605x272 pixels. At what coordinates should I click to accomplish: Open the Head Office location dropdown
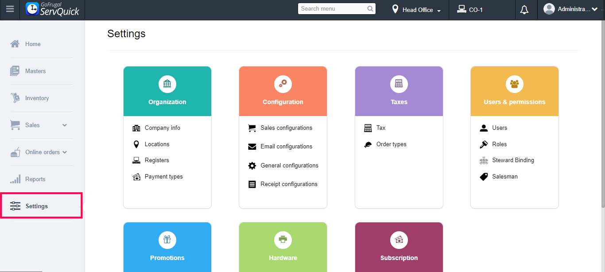click(416, 10)
